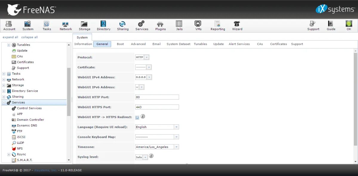Open the Jails toolbar icon

point(179,26)
